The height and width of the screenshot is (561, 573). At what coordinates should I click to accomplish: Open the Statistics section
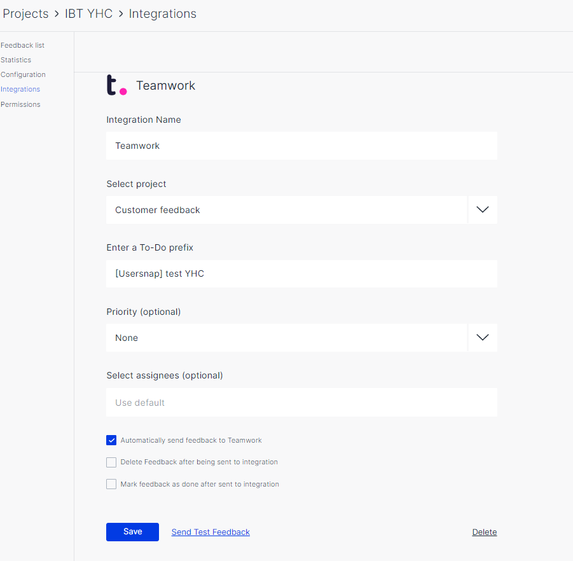16,60
